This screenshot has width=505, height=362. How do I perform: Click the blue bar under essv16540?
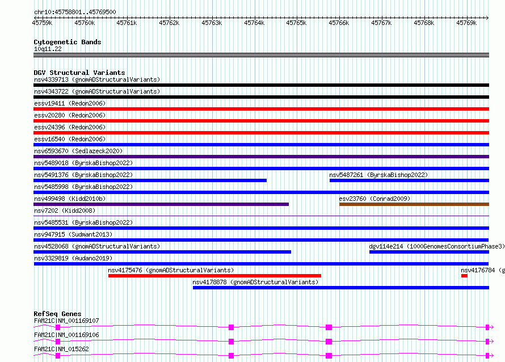point(261,145)
